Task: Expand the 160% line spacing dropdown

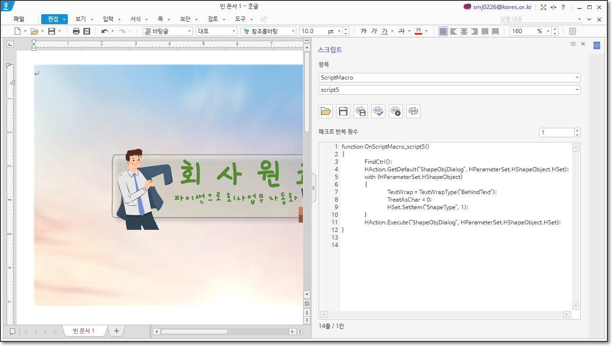Action: pos(548,31)
